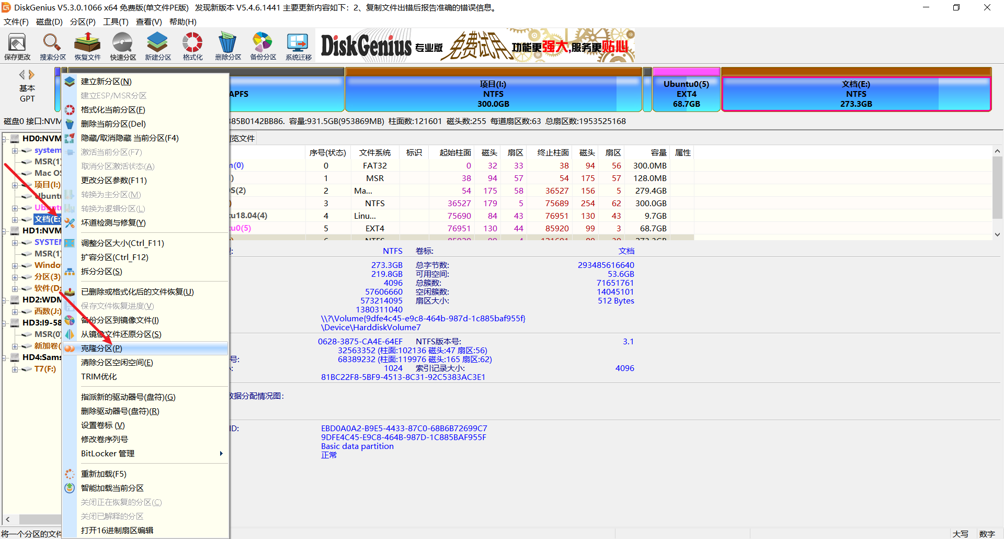Click the tree panel left scroll arrow

point(8,520)
